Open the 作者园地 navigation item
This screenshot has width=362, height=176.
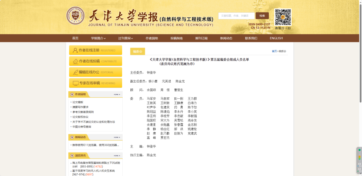pyautogui.click(x=152, y=38)
